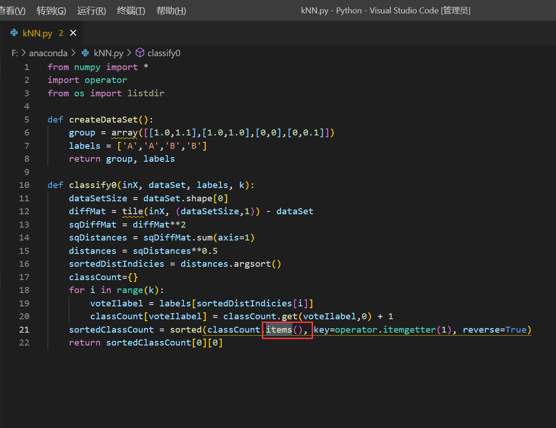Viewport: 556px width, 428px height.
Task: Click the argsort method on line 16
Action: pos(252,264)
